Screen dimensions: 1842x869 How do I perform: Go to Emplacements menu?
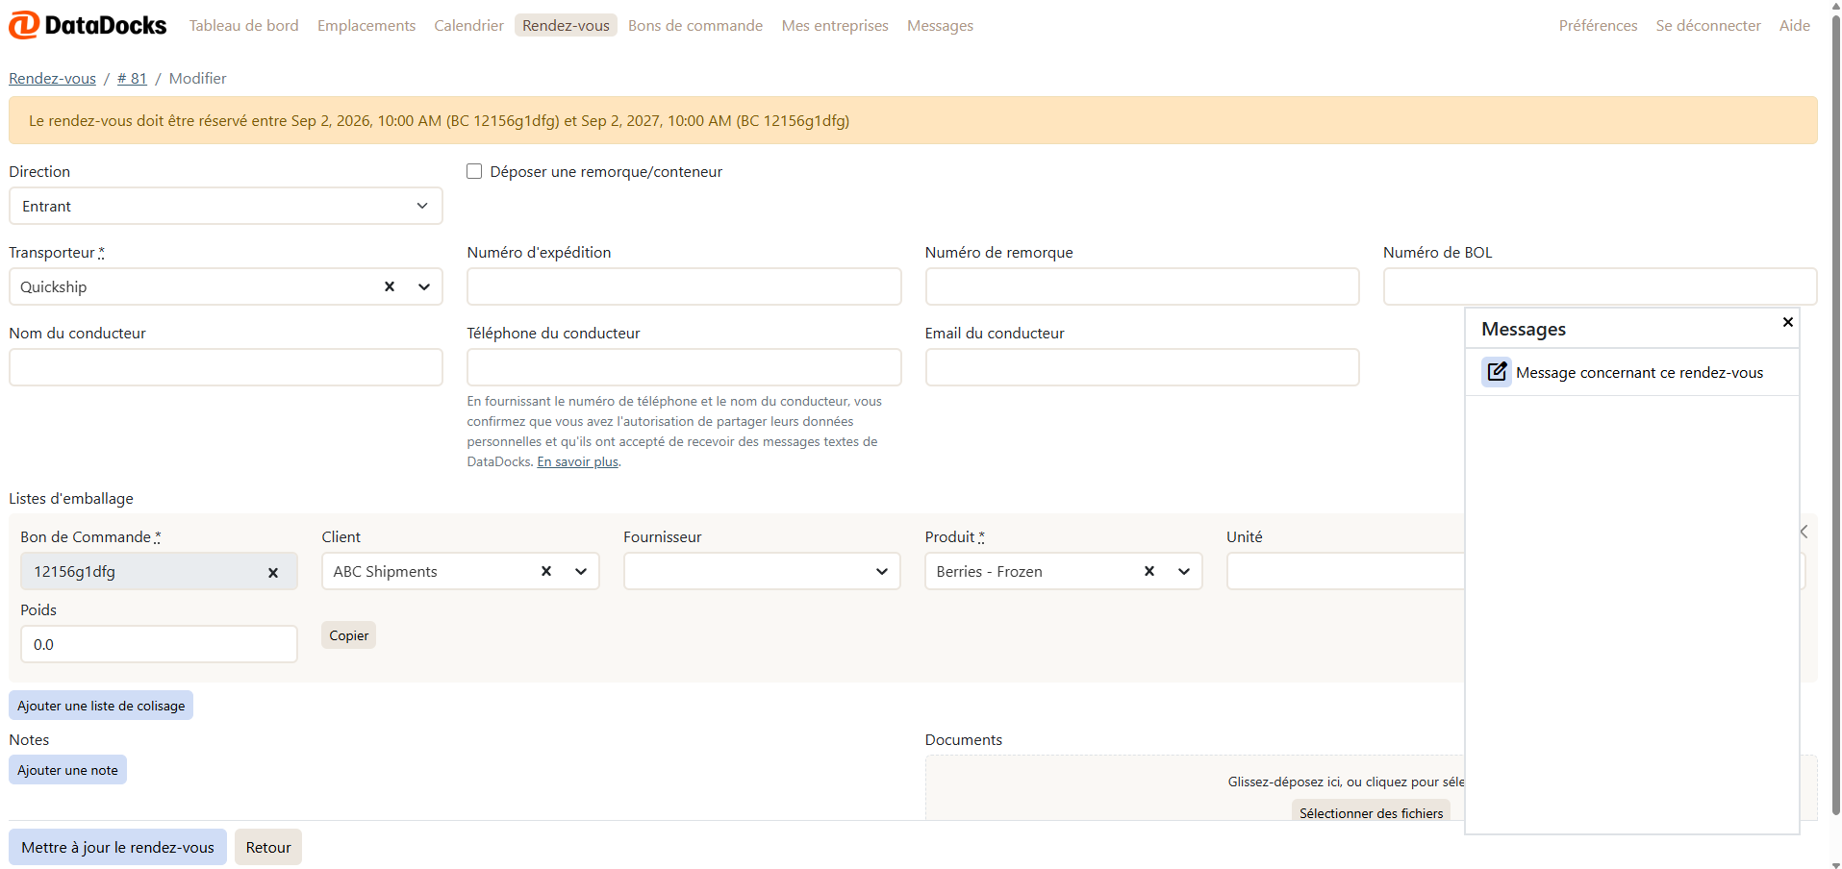[x=366, y=25]
